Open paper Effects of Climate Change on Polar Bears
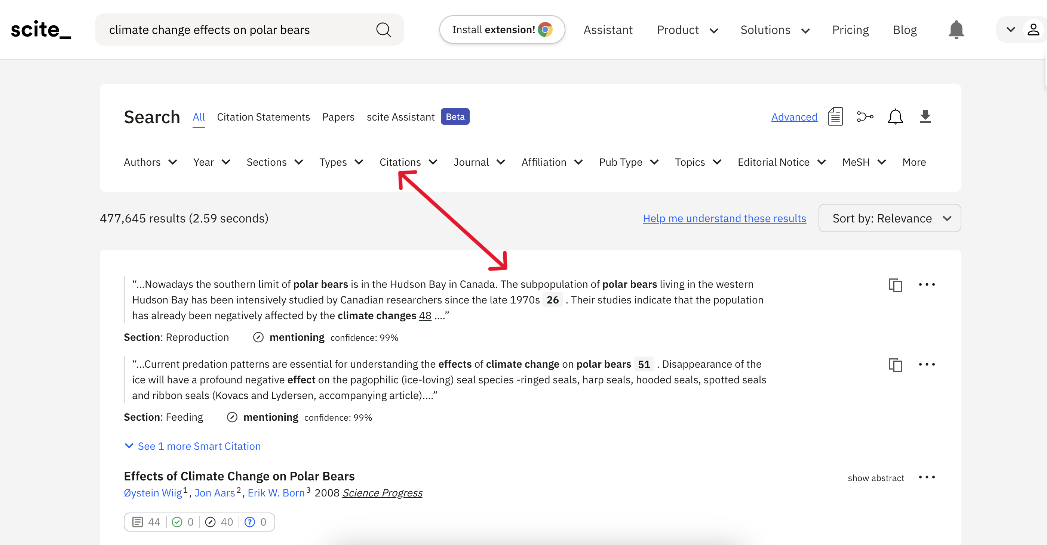 click(239, 476)
